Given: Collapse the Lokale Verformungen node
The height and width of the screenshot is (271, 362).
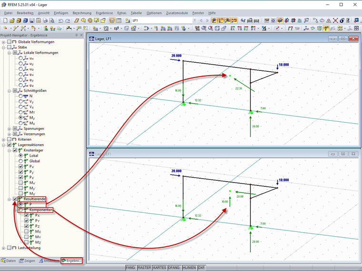Looking at the screenshot, I should pyautogui.click(x=9, y=53).
